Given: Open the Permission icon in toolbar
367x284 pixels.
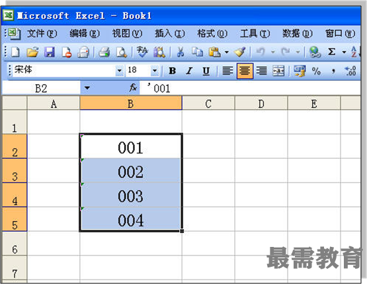Looking at the screenshot, I should point(67,52).
